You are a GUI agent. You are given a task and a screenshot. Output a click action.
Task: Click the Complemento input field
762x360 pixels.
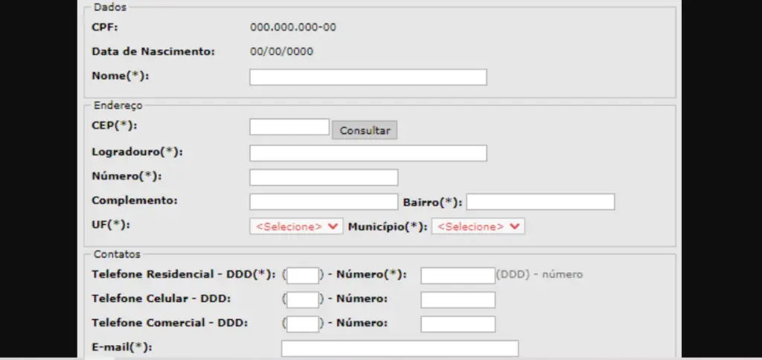point(324,202)
